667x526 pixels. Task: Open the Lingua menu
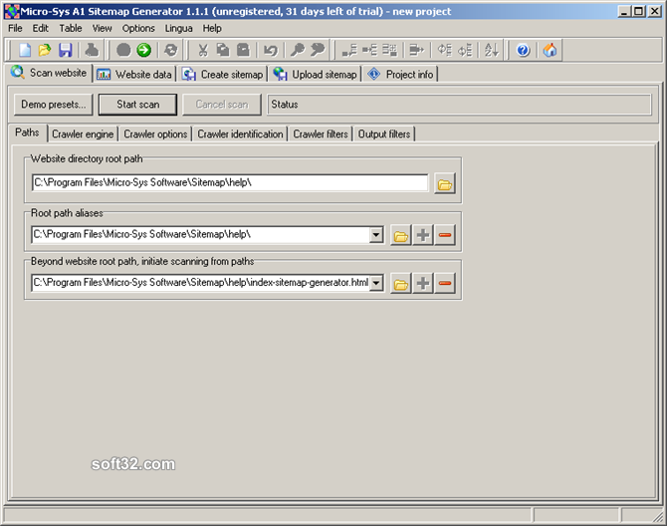(178, 28)
